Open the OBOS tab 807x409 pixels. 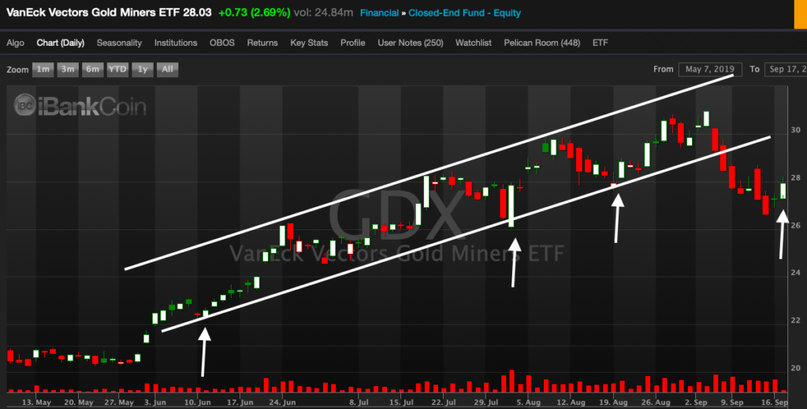click(x=221, y=43)
